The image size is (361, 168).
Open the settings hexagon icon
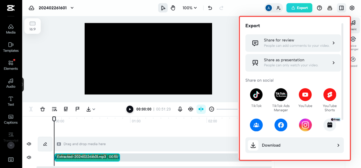[x=352, y=8]
